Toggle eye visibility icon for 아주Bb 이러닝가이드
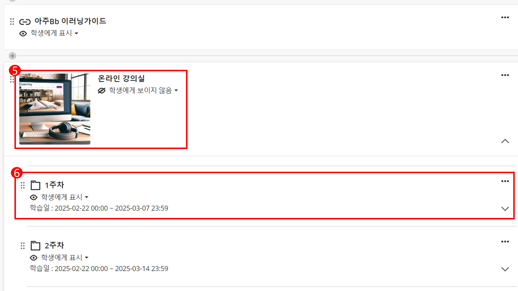This screenshot has width=518, height=291. [x=23, y=34]
